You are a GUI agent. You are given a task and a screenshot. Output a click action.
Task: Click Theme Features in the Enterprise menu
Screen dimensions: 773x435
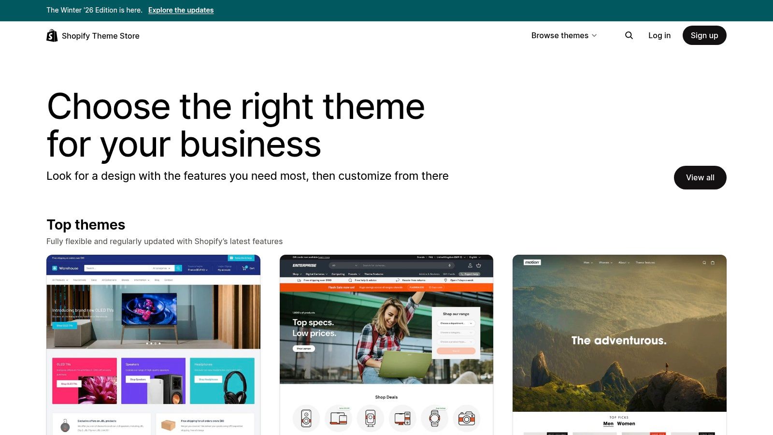pyautogui.click(x=373, y=274)
